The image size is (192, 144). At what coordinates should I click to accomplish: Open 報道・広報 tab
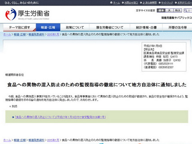pos(48,28)
